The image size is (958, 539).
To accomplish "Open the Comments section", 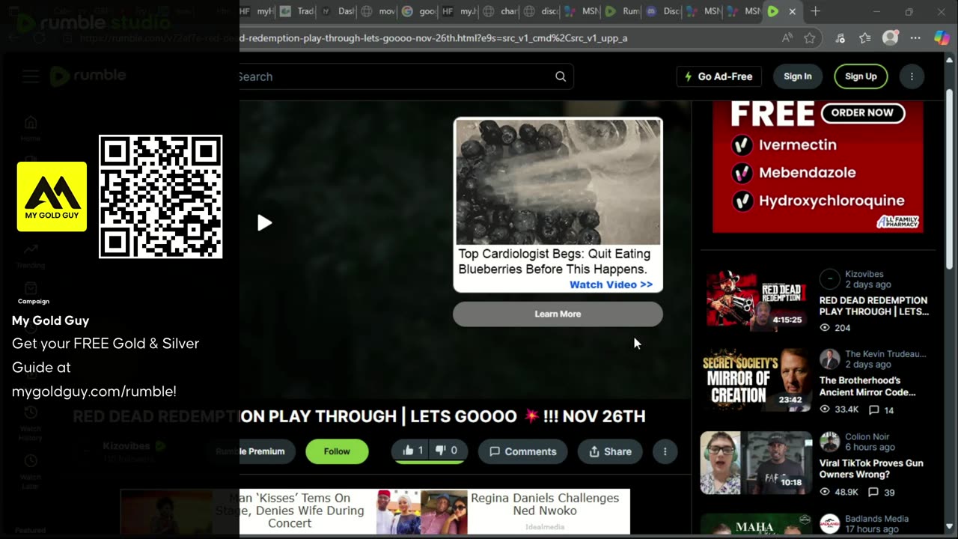I will 522,451.
